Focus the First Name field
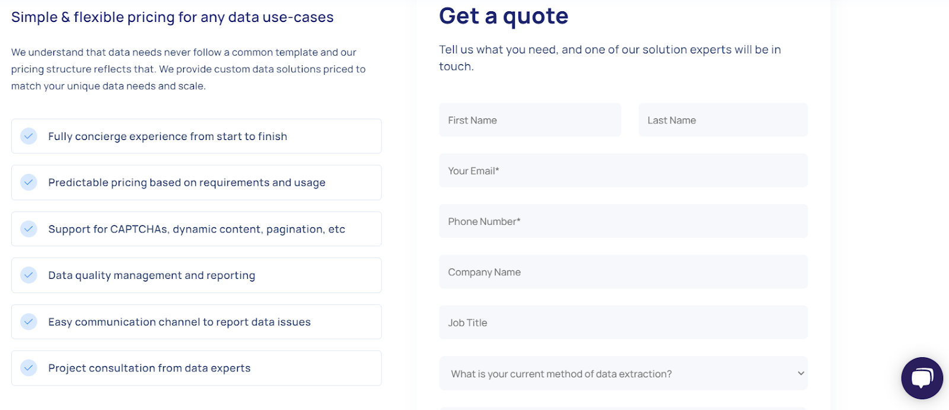 [x=530, y=120]
